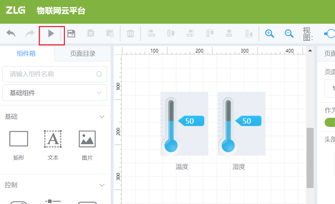Open the 基础组件 components dropdown
This screenshot has height=204, width=335.
point(54,92)
